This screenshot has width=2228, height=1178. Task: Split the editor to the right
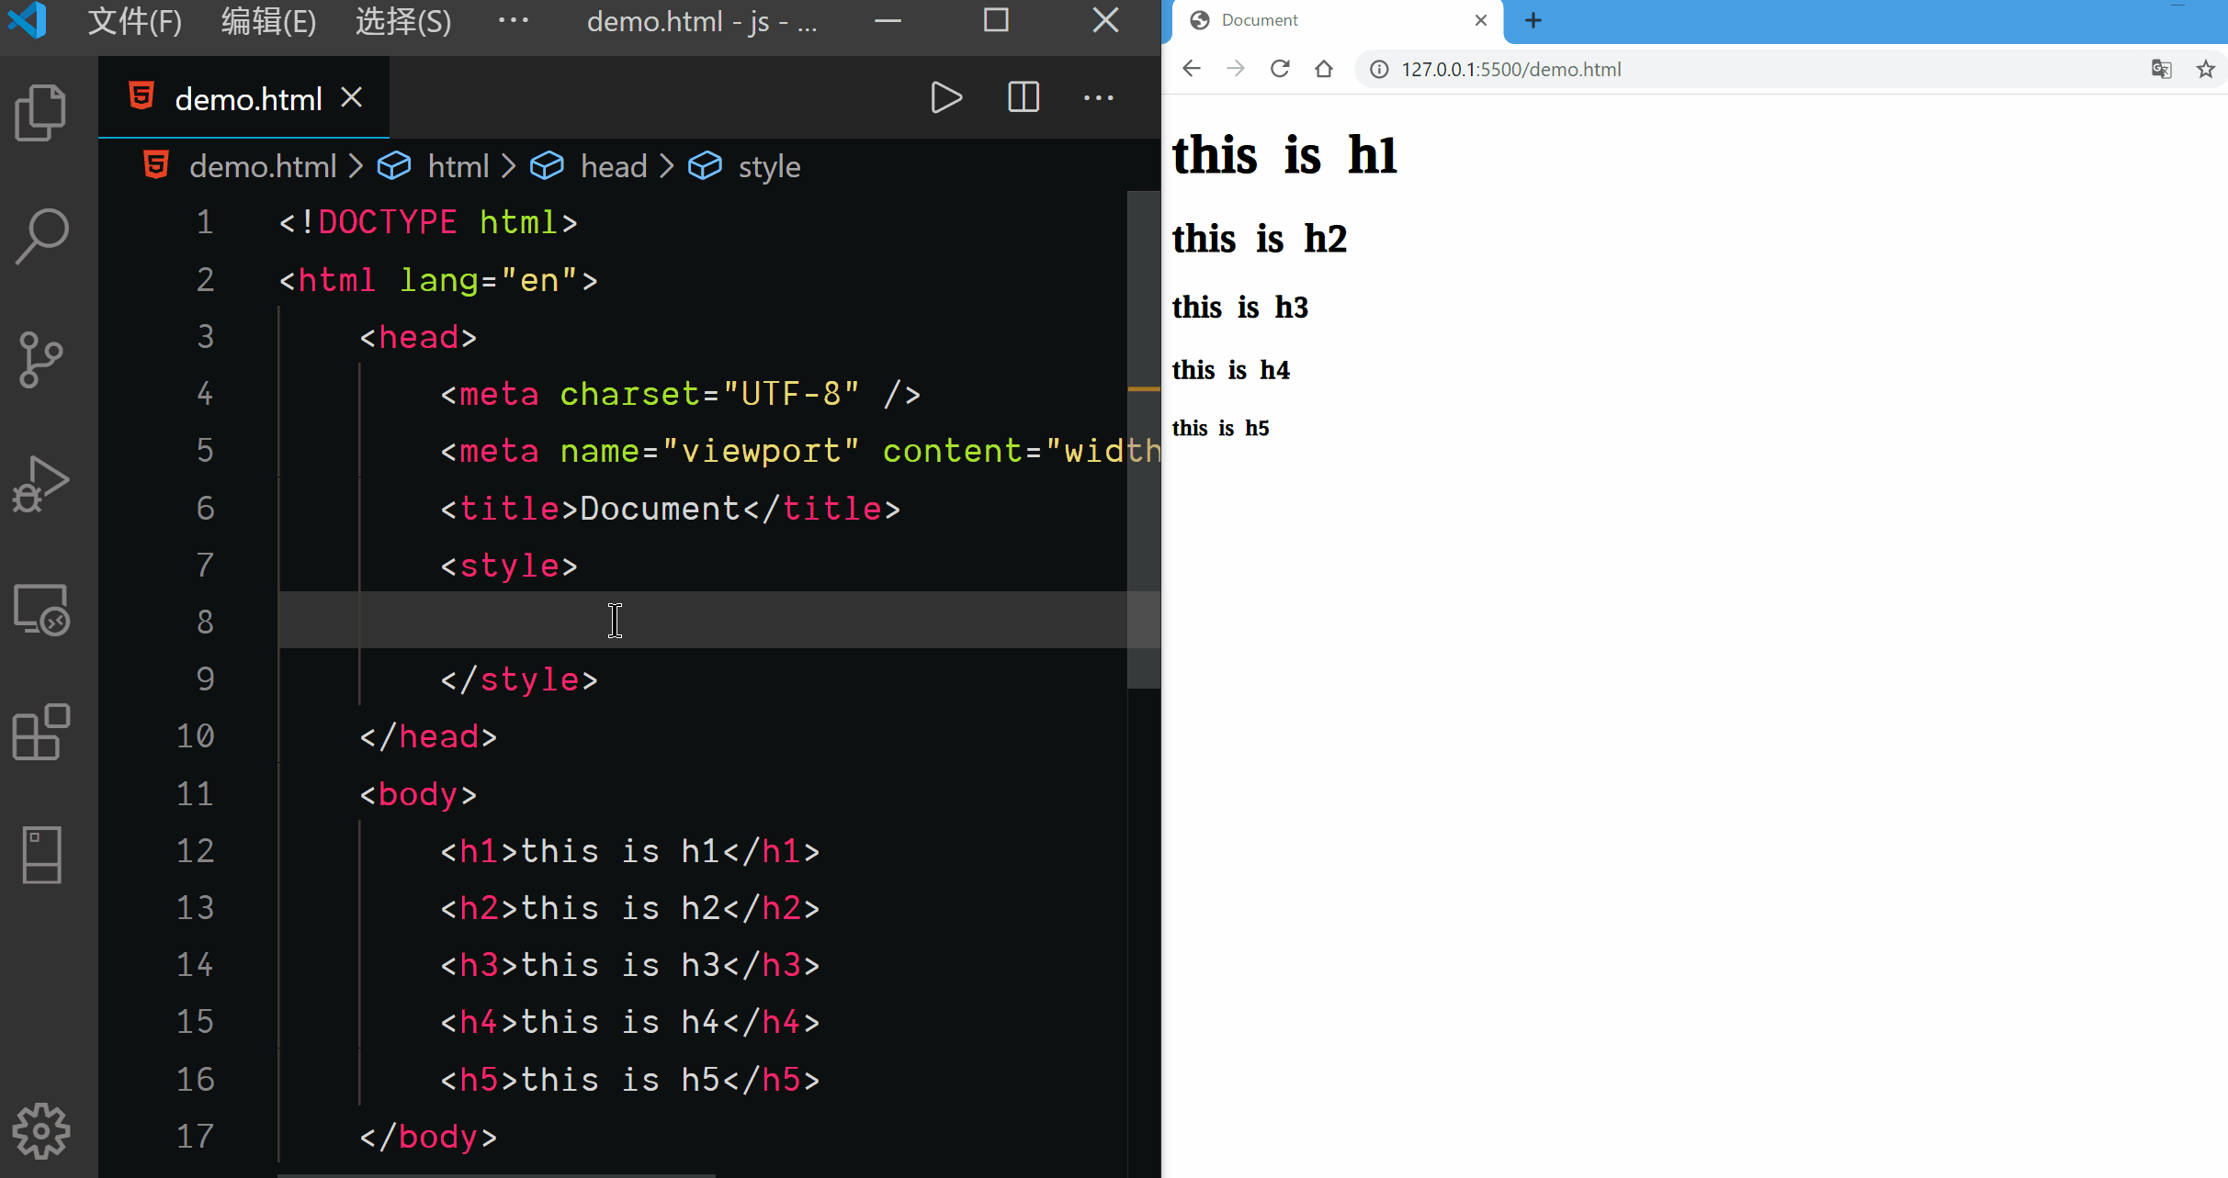1023,97
